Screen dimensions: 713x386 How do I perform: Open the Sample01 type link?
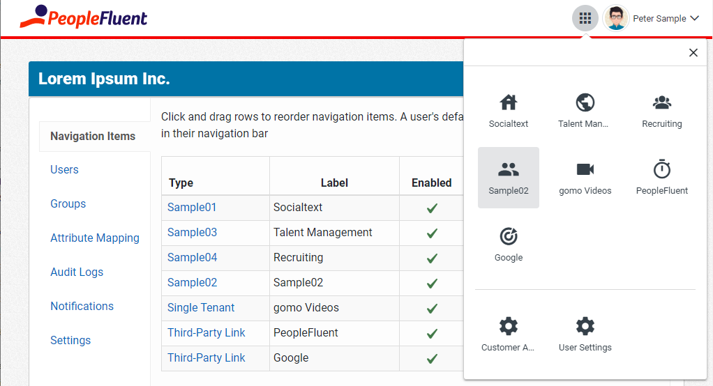coord(191,207)
